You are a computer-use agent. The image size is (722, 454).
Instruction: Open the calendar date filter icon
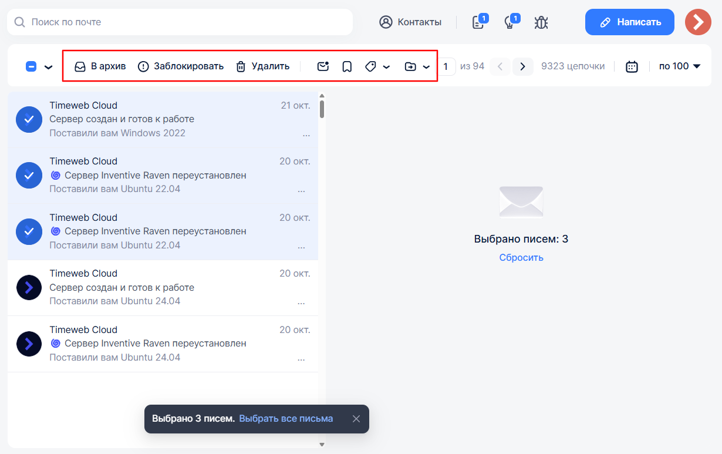pyautogui.click(x=632, y=66)
